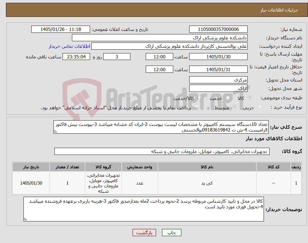The width and height of the screenshot is (308, 243).
Task: Click the تعداد / مقدار column header
Action: pyautogui.click(x=67, y=167)
